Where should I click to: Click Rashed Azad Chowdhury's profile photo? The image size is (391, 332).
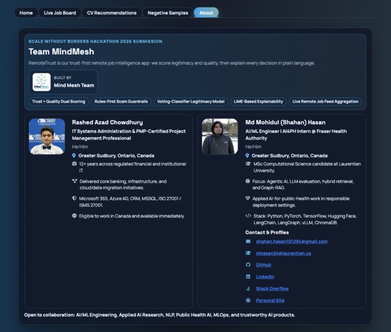click(x=47, y=137)
